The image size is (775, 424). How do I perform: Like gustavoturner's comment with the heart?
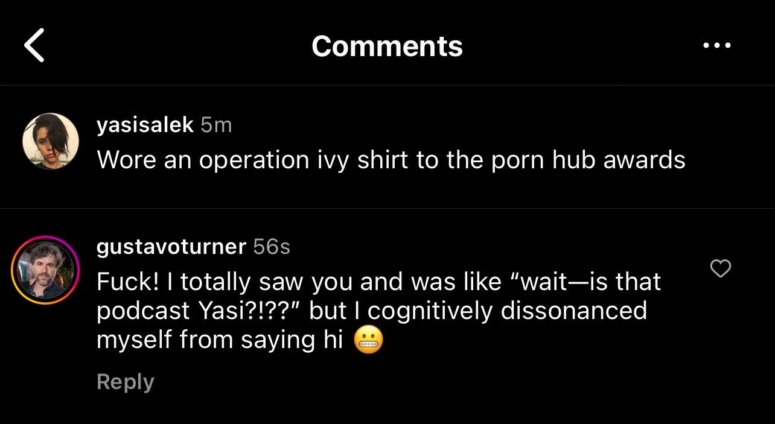720,268
